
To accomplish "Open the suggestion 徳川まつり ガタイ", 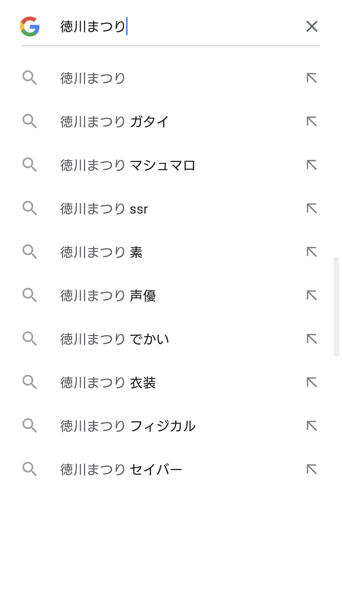I will tap(115, 122).
